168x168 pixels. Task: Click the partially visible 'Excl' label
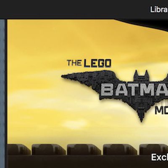pyautogui.click(x=160, y=157)
